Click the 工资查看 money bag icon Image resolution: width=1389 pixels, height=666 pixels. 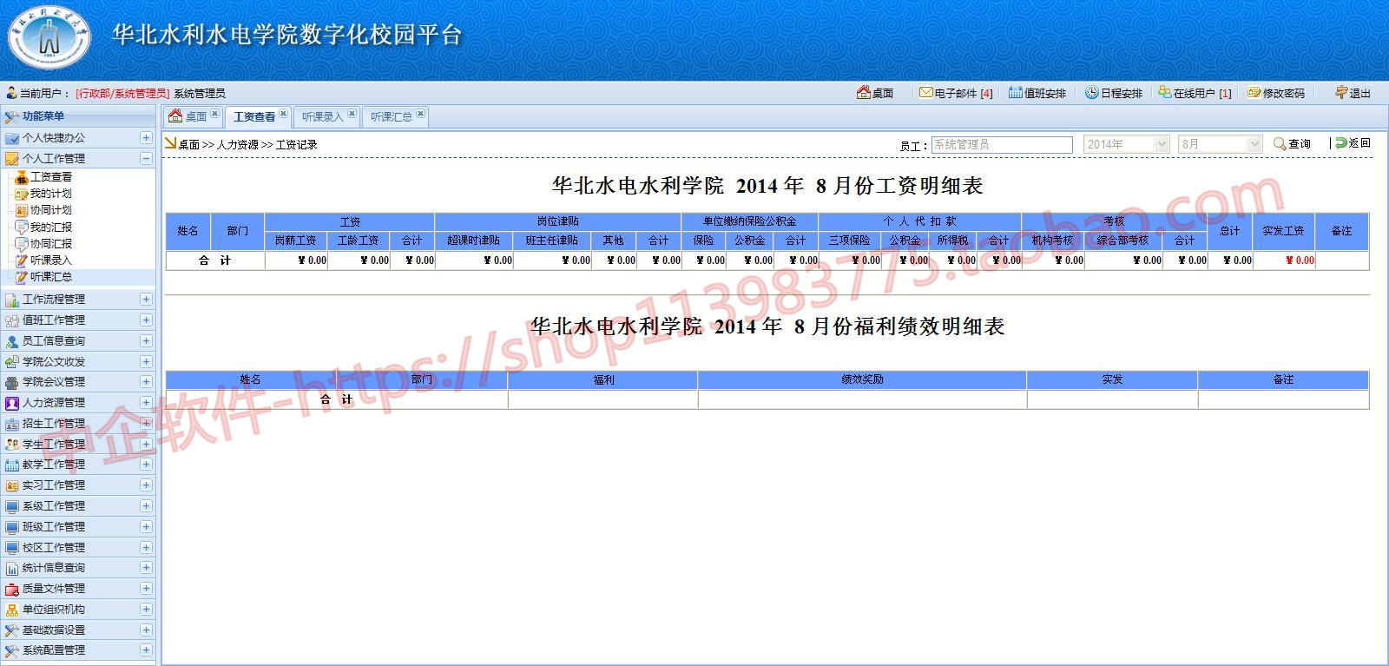[x=22, y=177]
